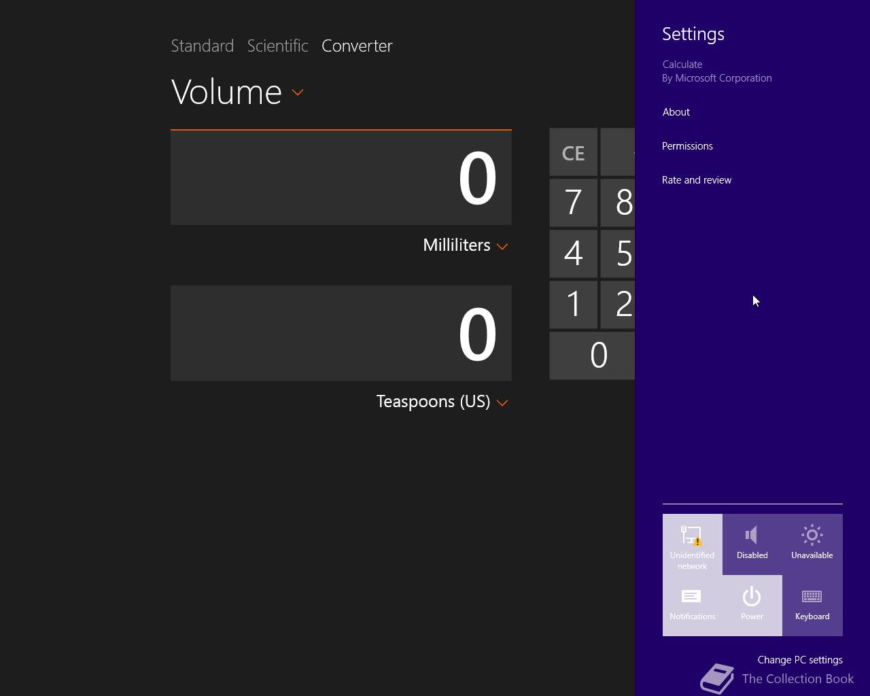870x696 pixels.
Task: Open the Unidentified network icon
Action: coord(692,544)
